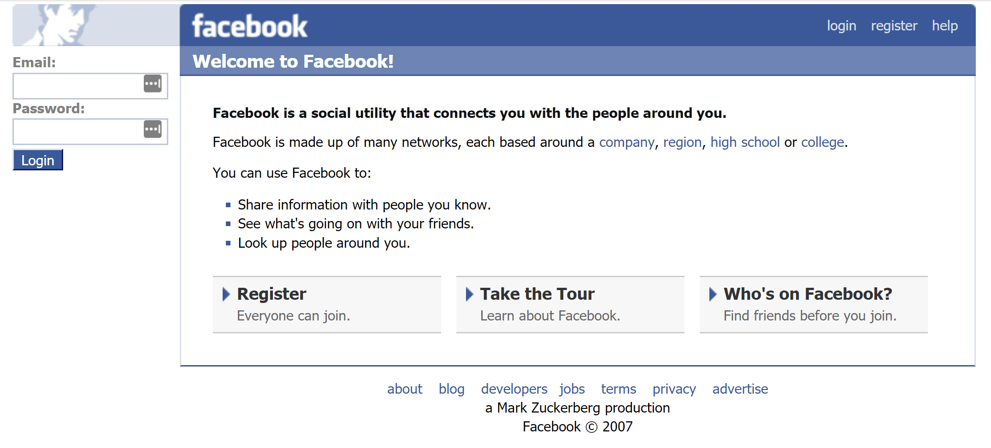Follow the company network link
The width and height of the screenshot is (991, 448).
pos(626,142)
